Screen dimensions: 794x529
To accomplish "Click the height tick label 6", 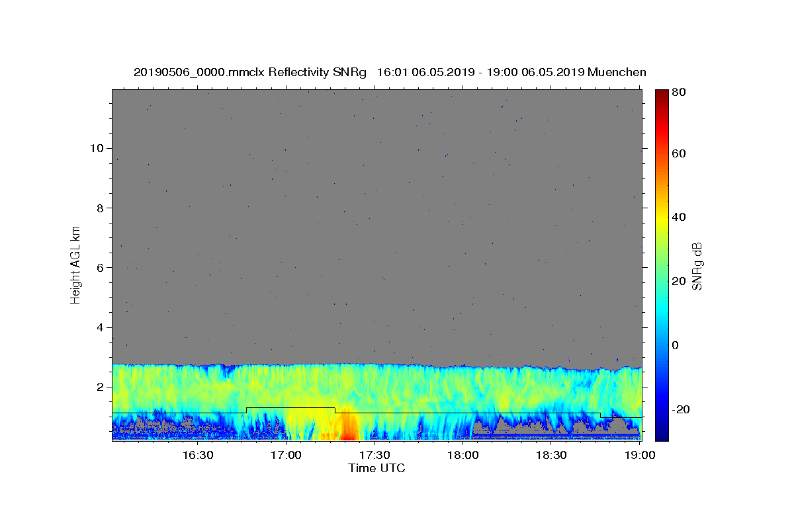I will [101, 267].
